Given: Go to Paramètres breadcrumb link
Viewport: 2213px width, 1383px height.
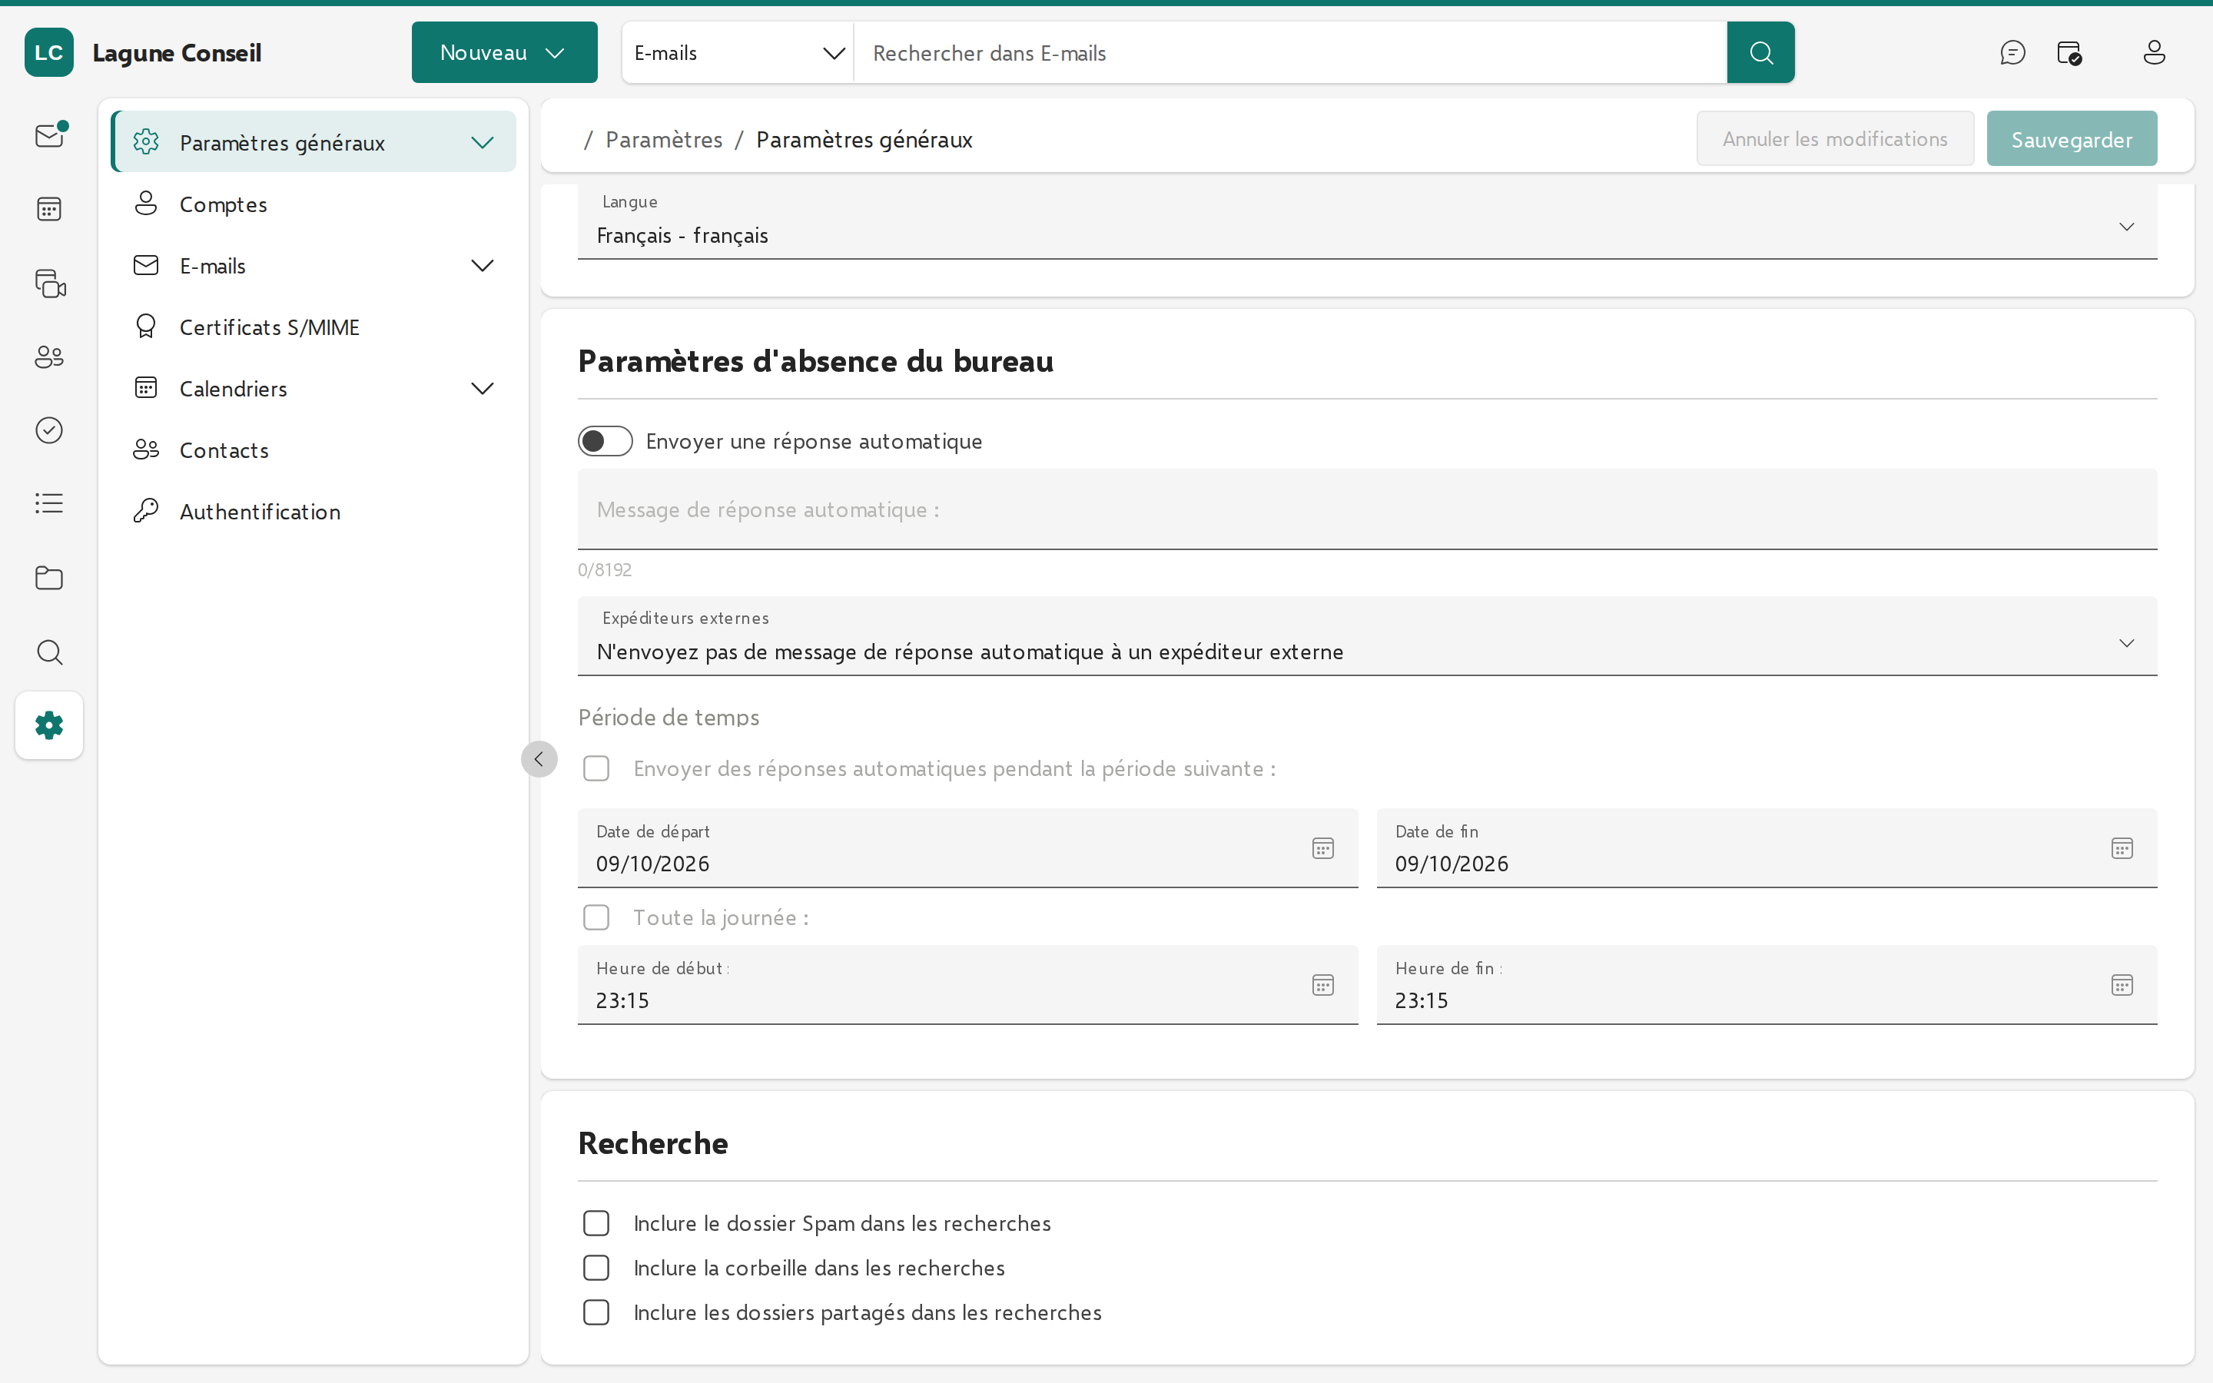Looking at the screenshot, I should coord(664,139).
